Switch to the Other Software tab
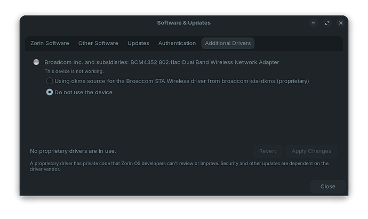 tap(98, 43)
